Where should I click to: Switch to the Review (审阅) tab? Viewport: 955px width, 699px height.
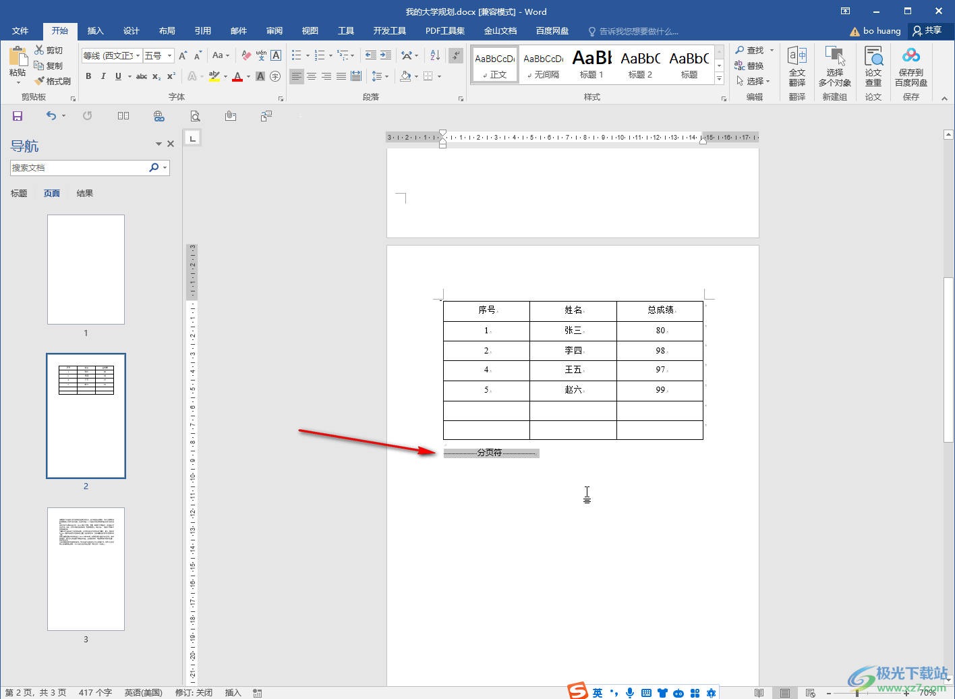pos(274,31)
